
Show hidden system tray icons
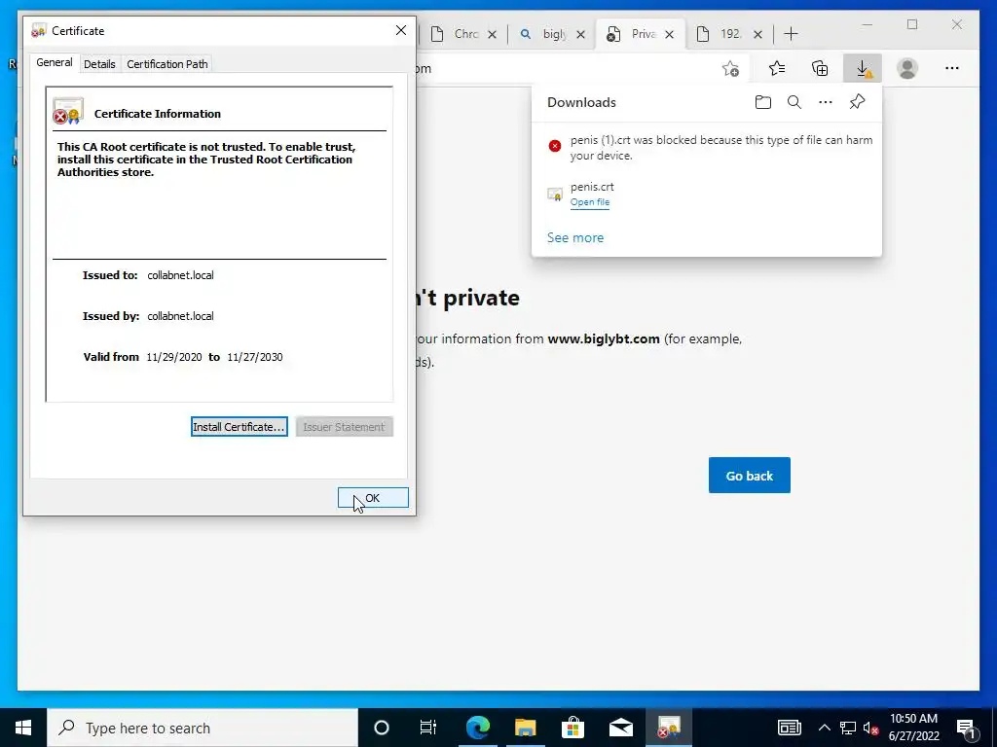click(824, 728)
